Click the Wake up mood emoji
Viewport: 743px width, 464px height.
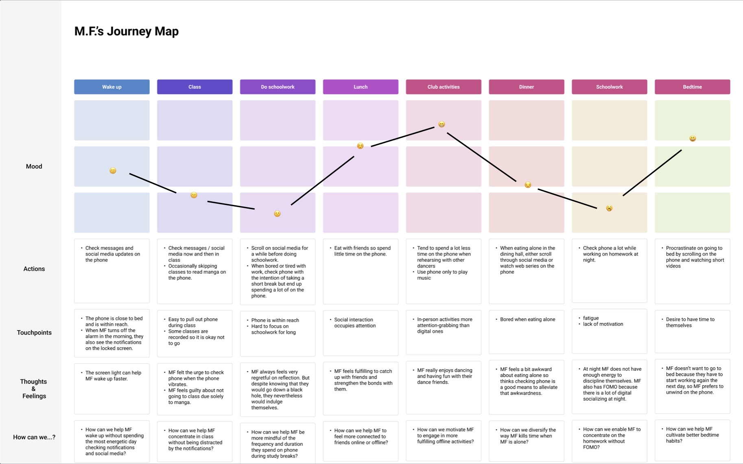113,171
